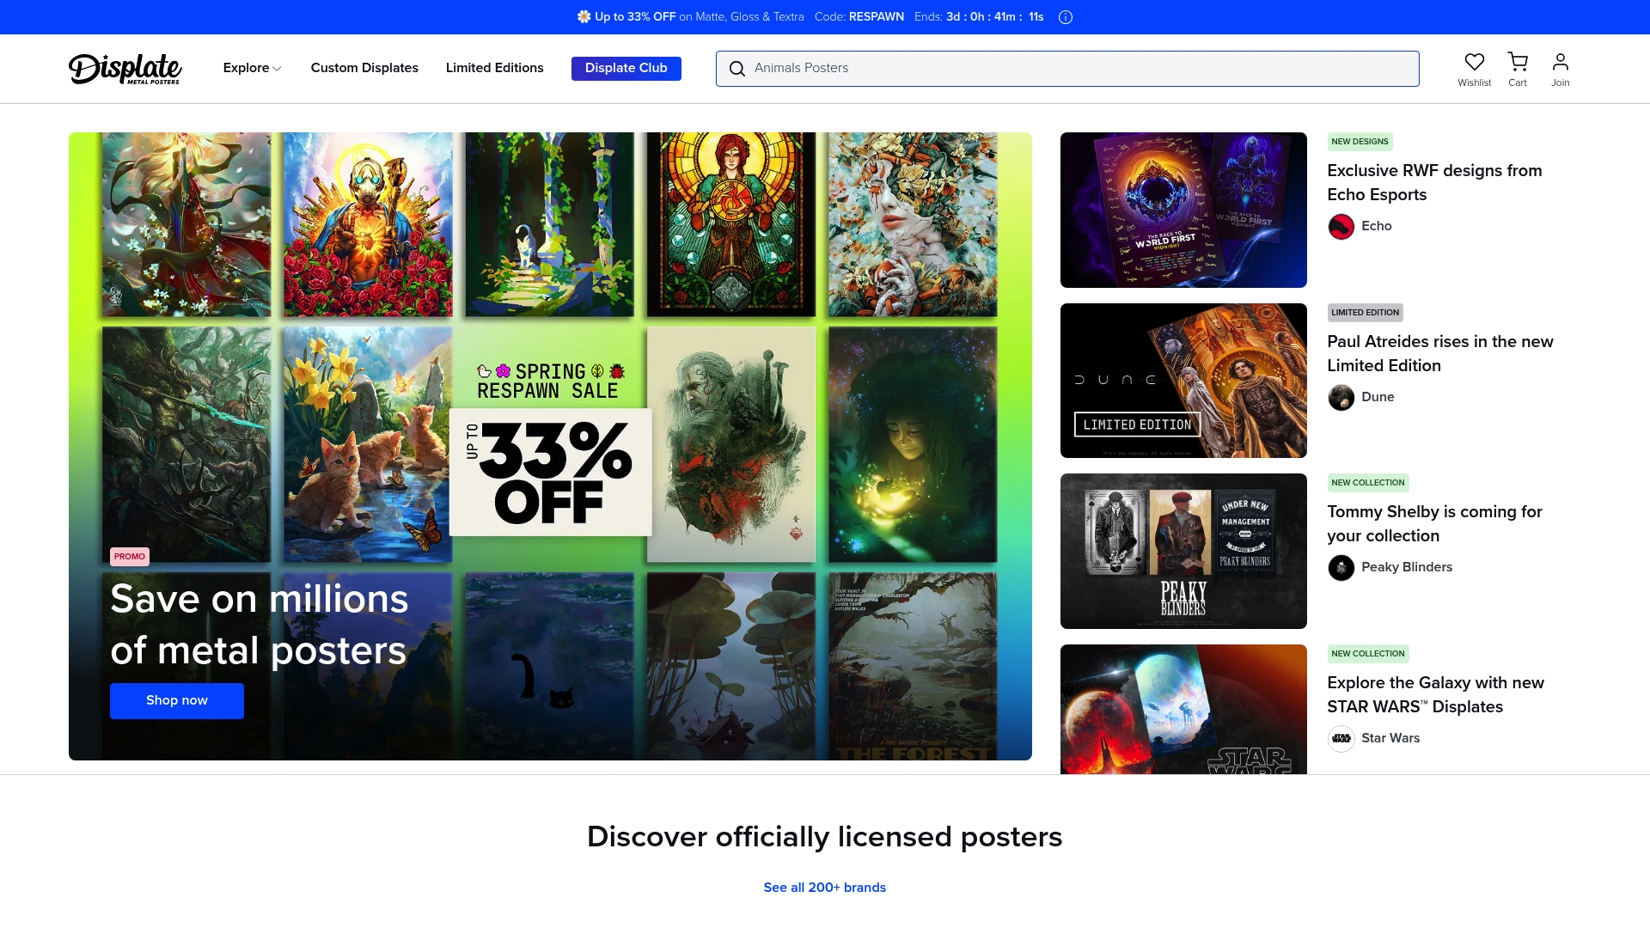Focus the Animals Posters search field

1067,69
